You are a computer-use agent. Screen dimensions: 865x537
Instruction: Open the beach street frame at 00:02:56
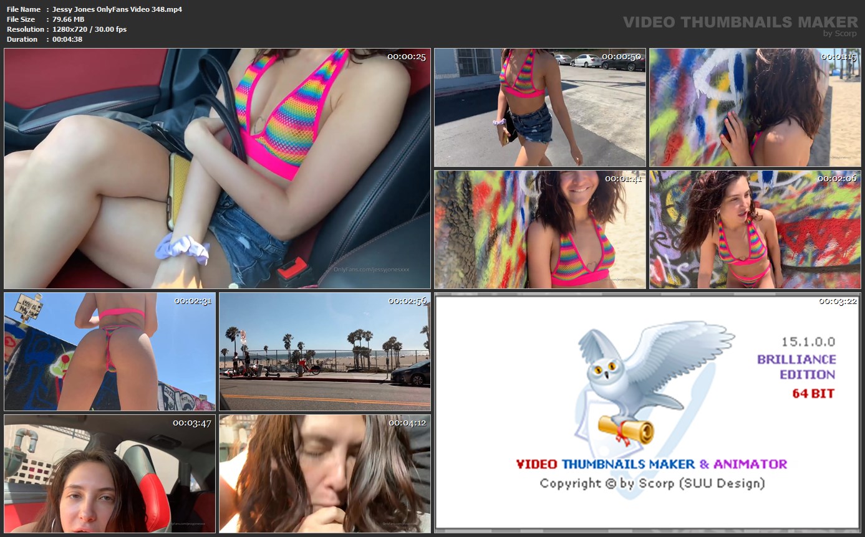click(324, 352)
